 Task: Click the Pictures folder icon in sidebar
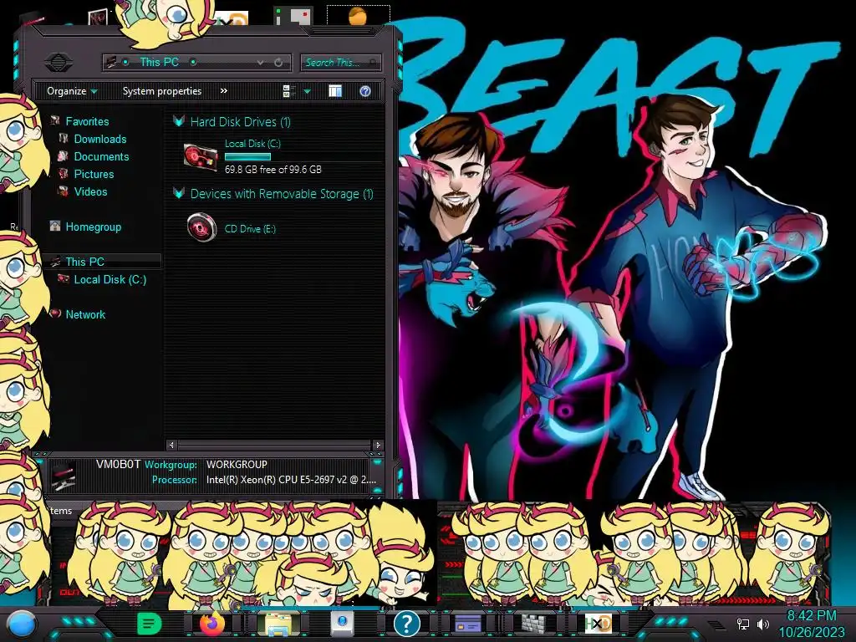64,174
